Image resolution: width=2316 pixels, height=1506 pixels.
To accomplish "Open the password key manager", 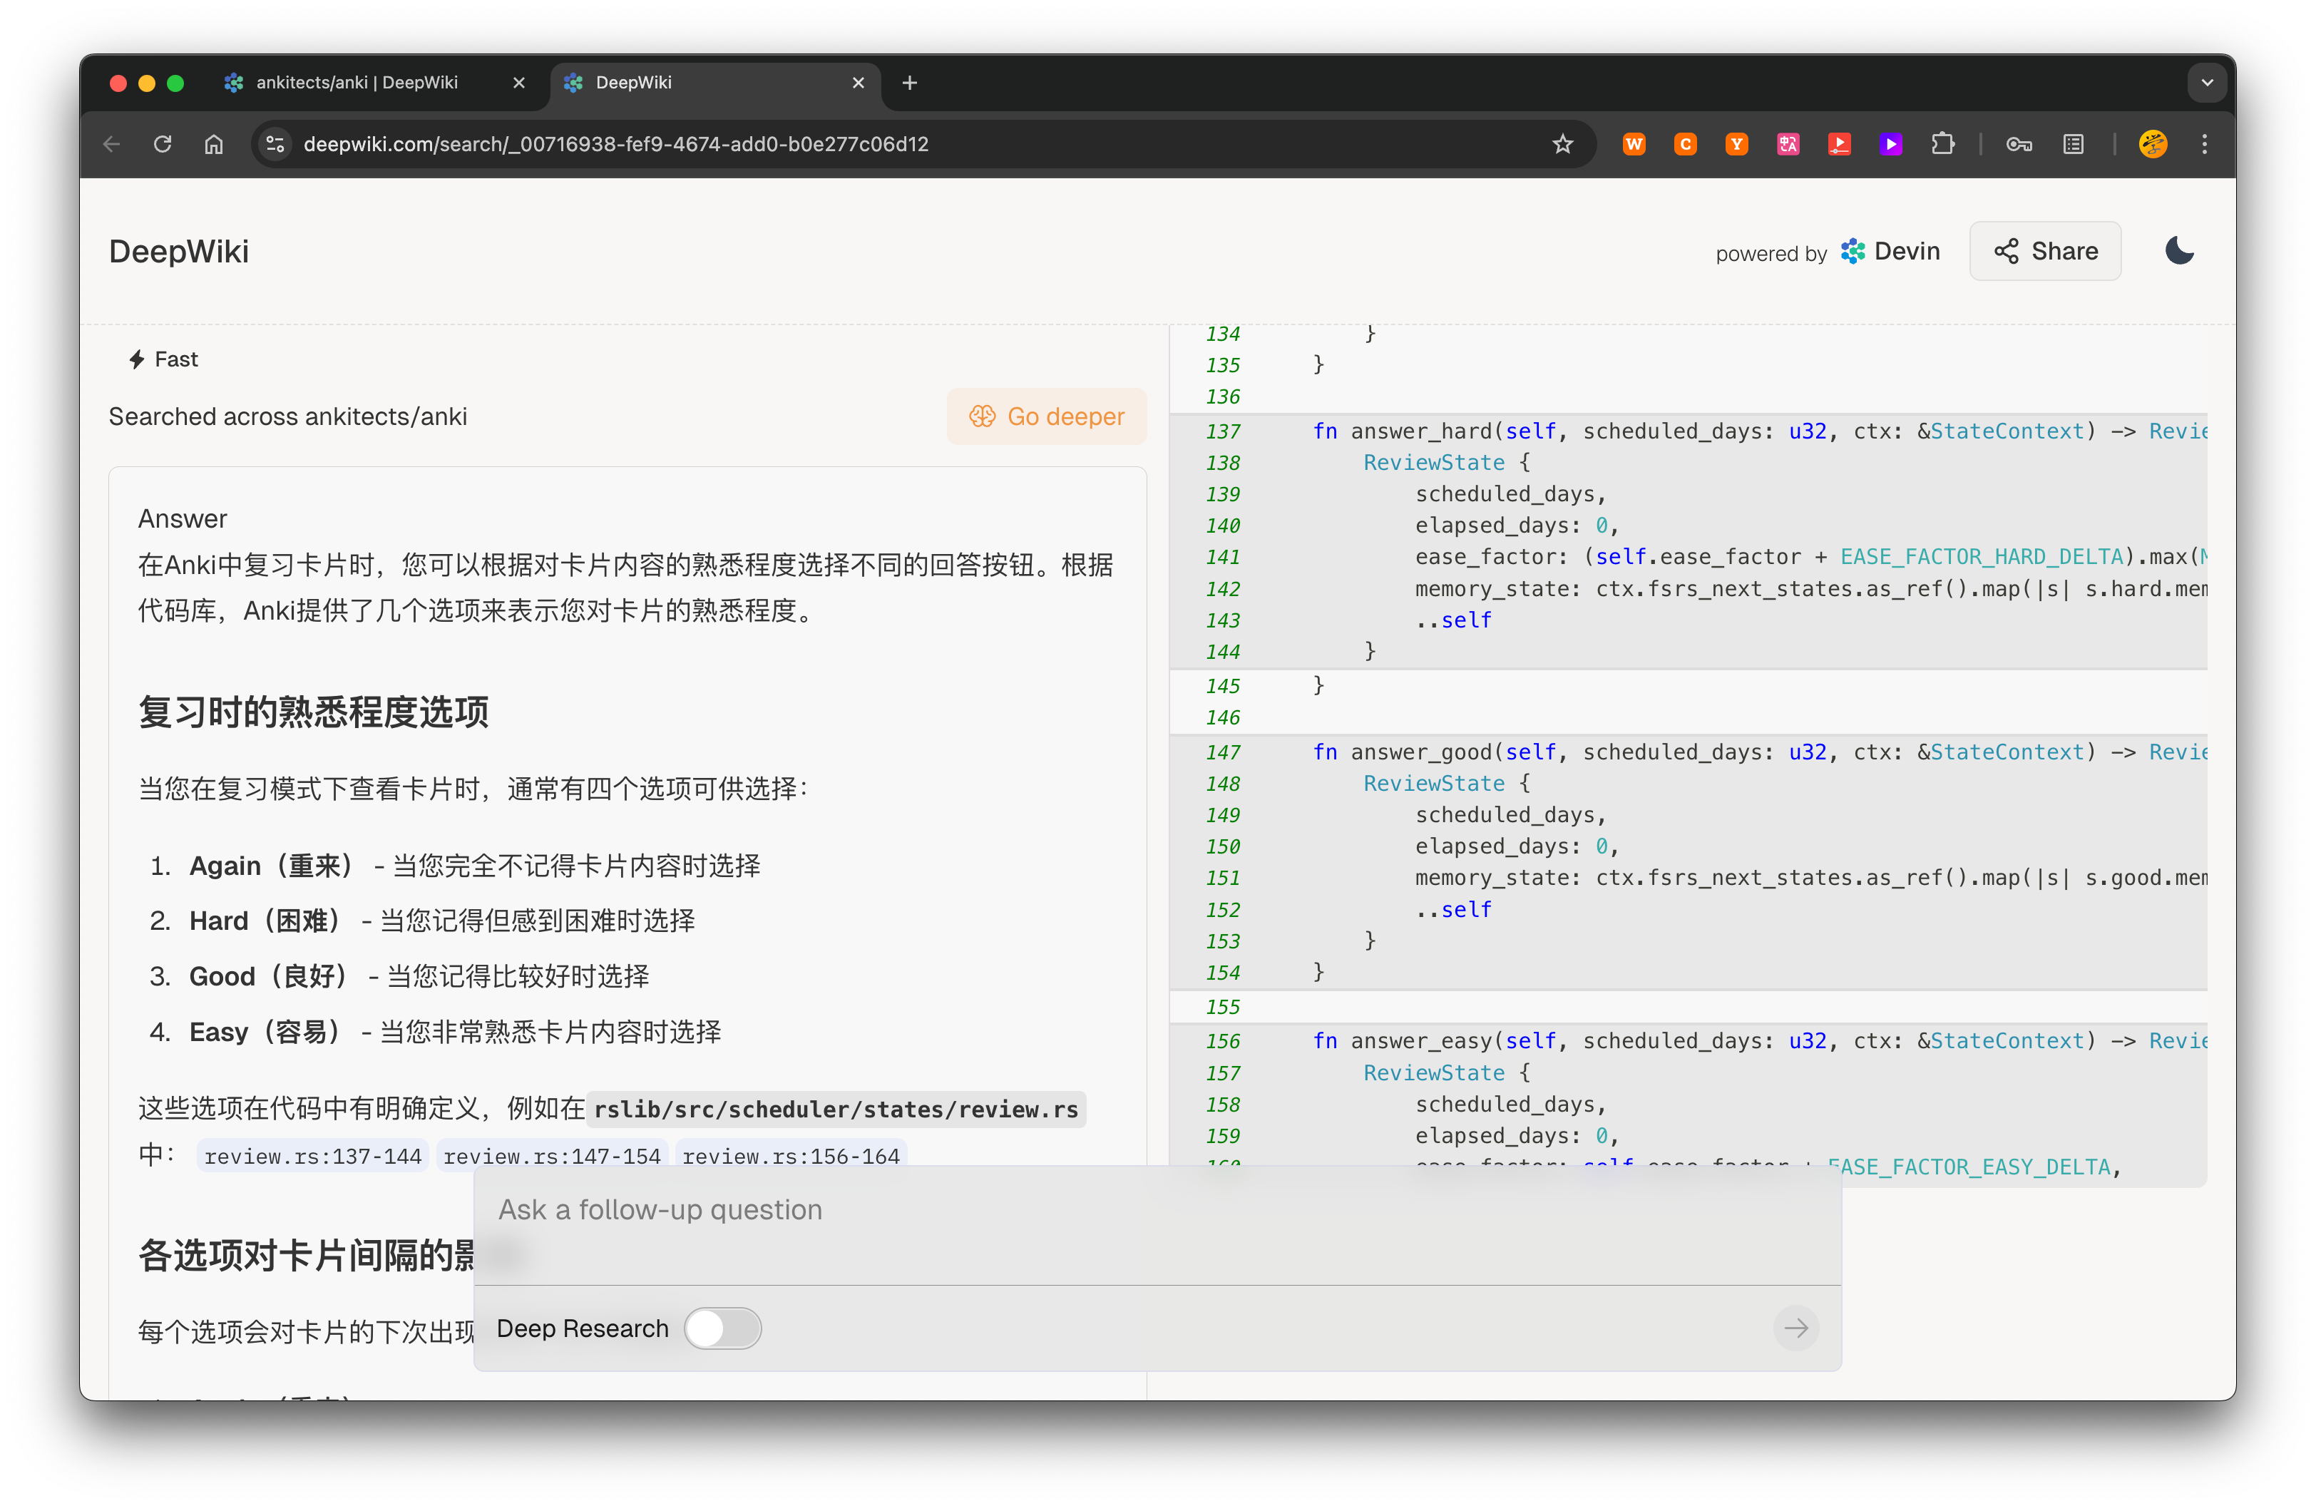I will click(x=2019, y=144).
